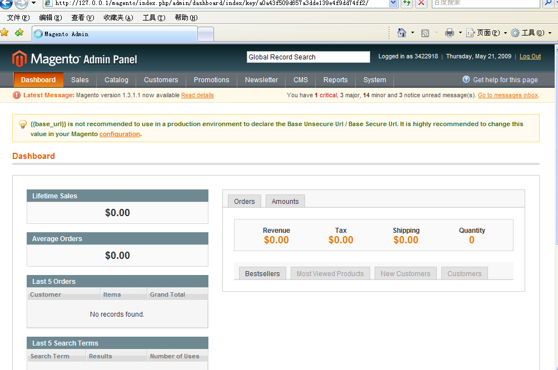This screenshot has height=370, width=558.
Task: Open the Catalog menu in the admin navbar
Action: tap(116, 79)
